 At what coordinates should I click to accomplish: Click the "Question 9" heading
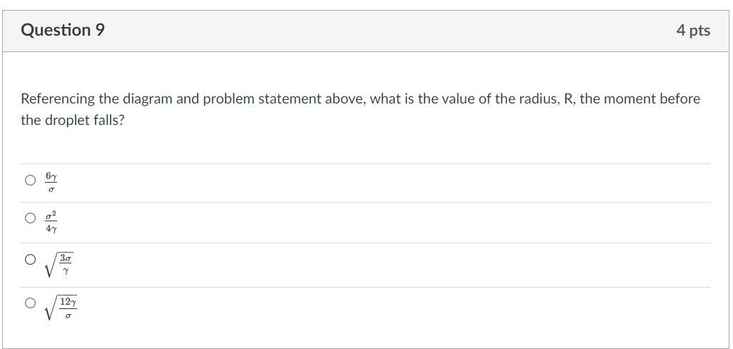click(63, 30)
